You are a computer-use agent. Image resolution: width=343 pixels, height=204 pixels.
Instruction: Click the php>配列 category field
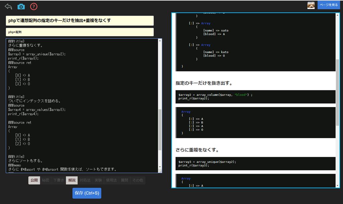coord(80,32)
